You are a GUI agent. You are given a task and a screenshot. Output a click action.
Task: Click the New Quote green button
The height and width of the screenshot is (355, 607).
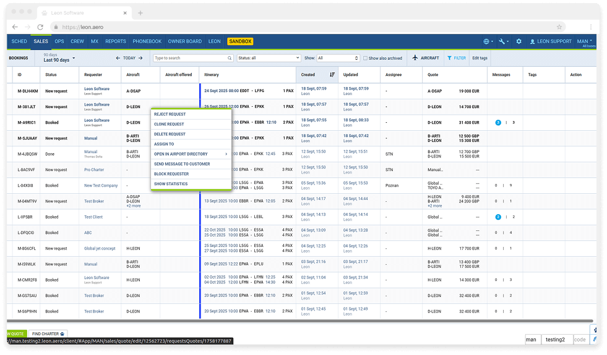17,334
